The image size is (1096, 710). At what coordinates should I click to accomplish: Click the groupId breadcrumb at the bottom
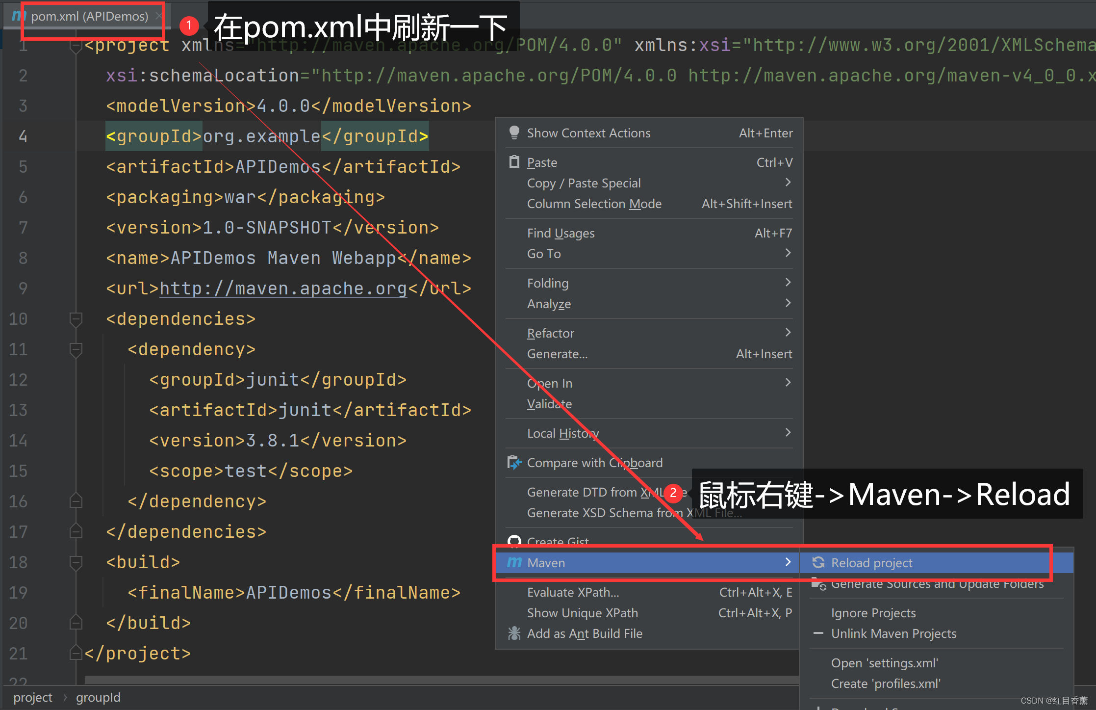coord(98,698)
